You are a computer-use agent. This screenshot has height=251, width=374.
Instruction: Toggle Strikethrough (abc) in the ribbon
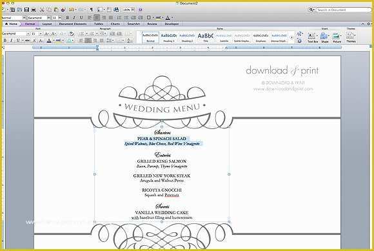tap(28, 41)
